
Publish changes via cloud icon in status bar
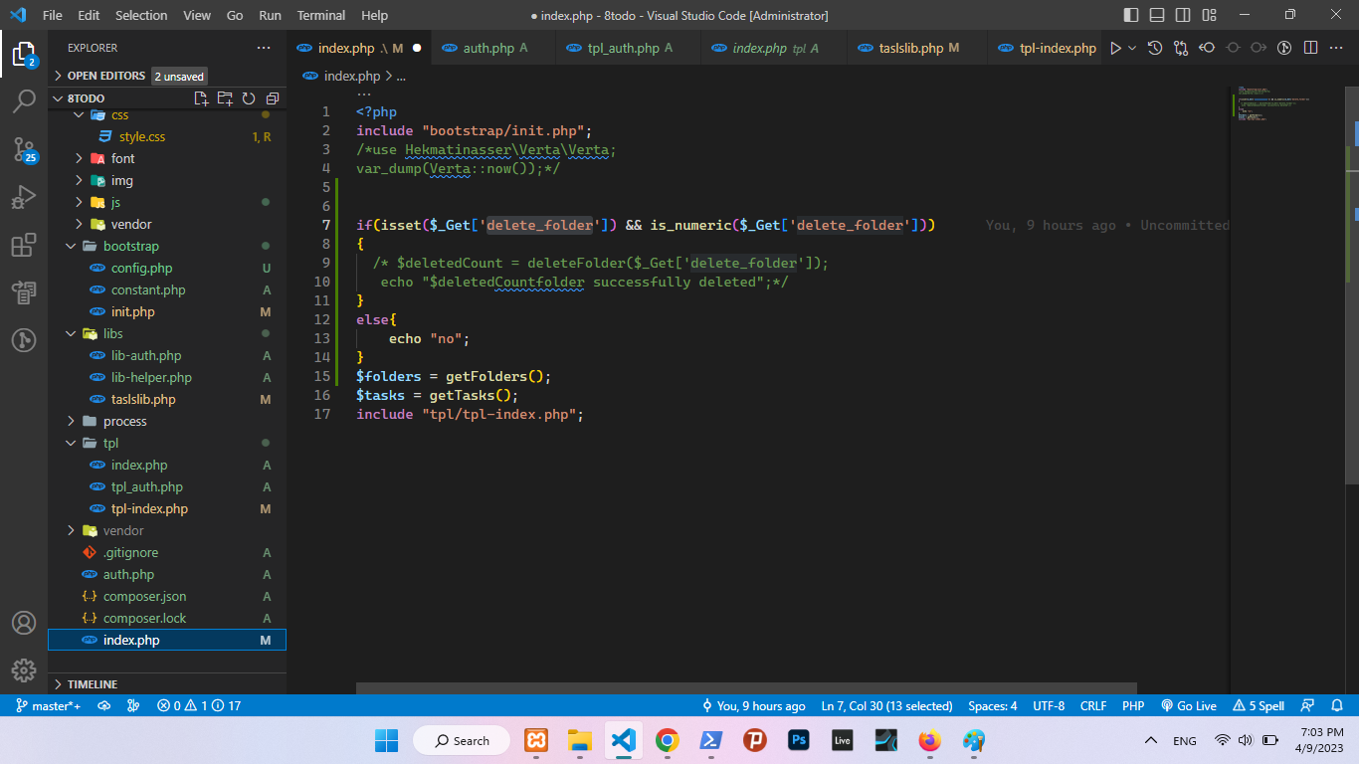point(103,705)
